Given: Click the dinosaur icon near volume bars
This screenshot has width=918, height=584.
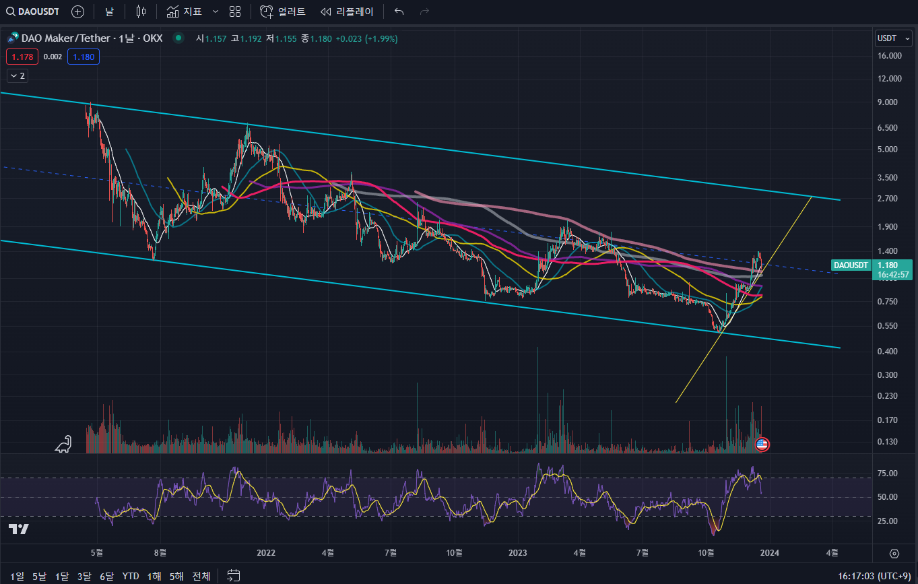Looking at the screenshot, I should click(64, 444).
